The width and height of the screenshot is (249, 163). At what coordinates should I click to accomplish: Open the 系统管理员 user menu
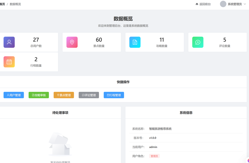[x=235, y=4]
